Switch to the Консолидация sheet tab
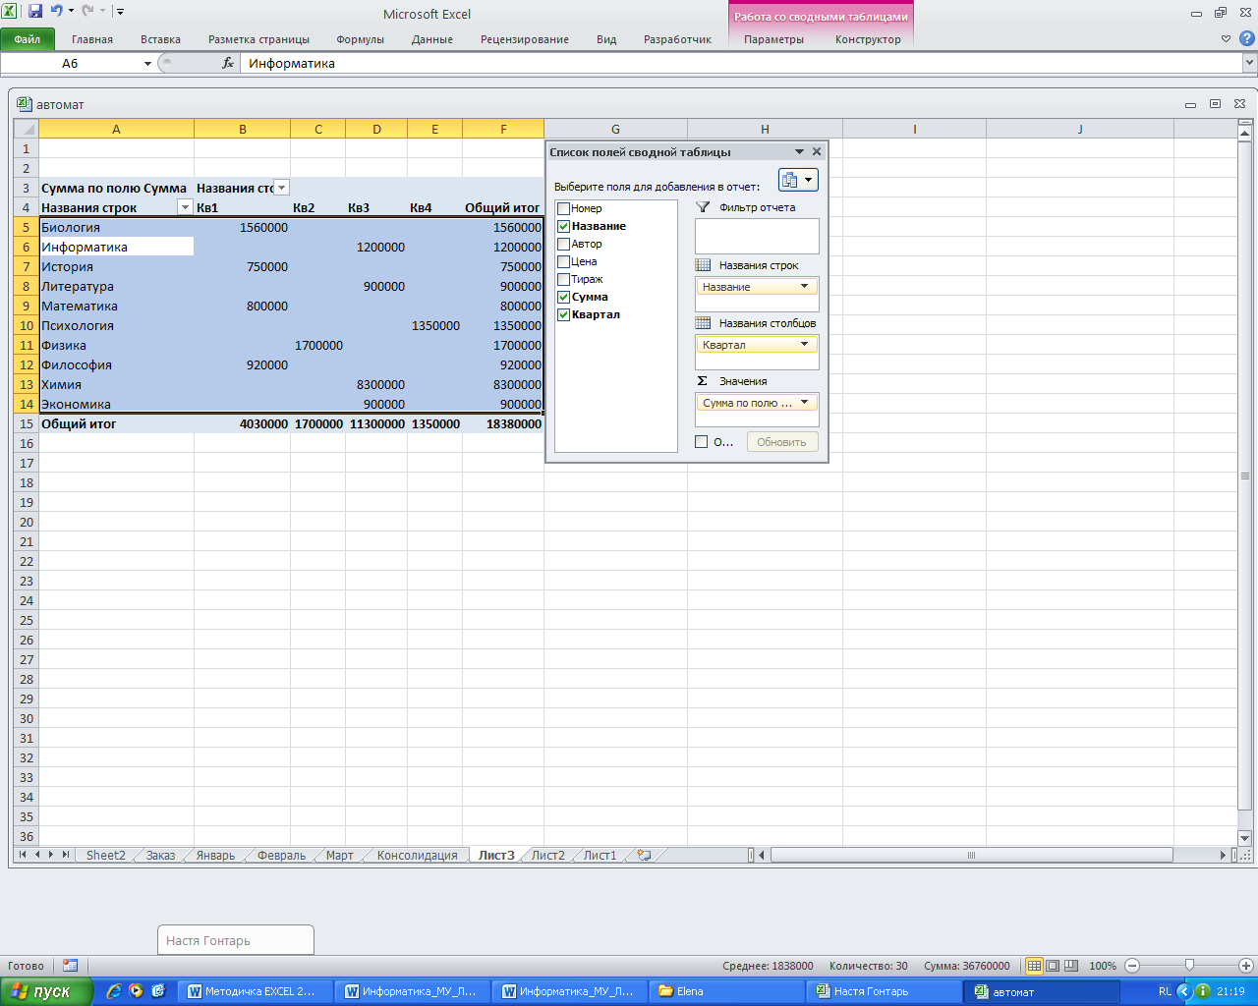 (x=417, y=855)
